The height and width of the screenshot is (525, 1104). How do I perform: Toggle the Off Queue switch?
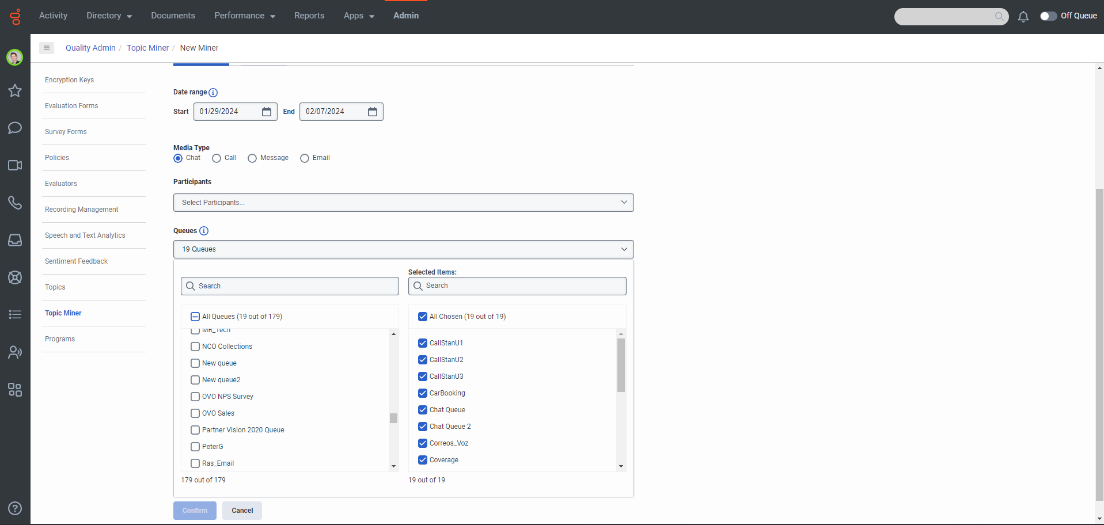[x=1049, y=16]
